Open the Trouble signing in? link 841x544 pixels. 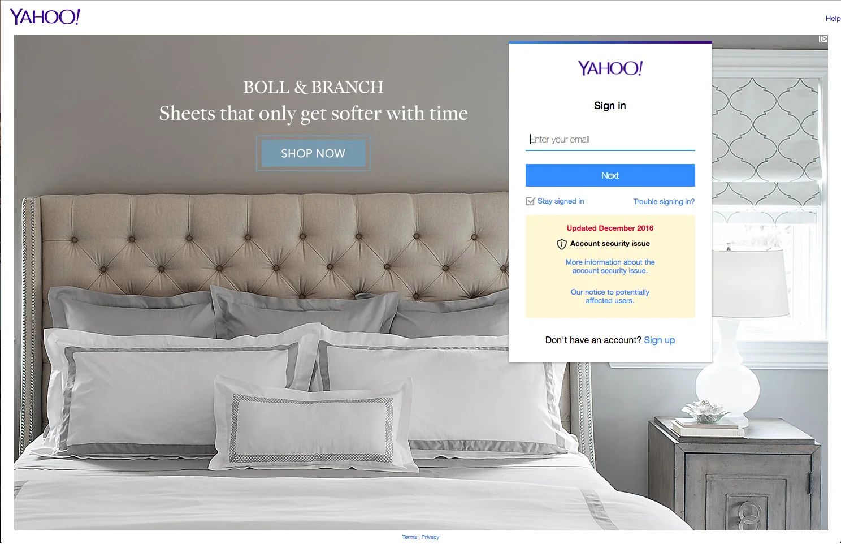tap(664, 202)
